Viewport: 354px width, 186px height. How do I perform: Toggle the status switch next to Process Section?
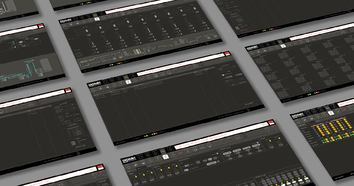[x=187, y=166]
